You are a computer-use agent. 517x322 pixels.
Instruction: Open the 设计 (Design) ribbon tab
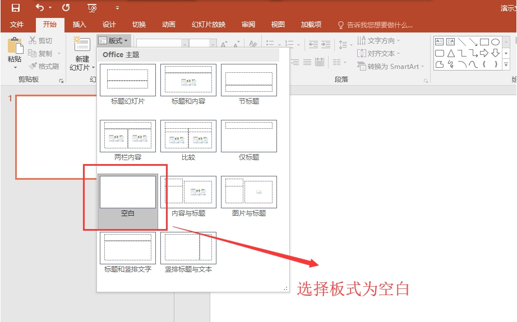[109, 25]
